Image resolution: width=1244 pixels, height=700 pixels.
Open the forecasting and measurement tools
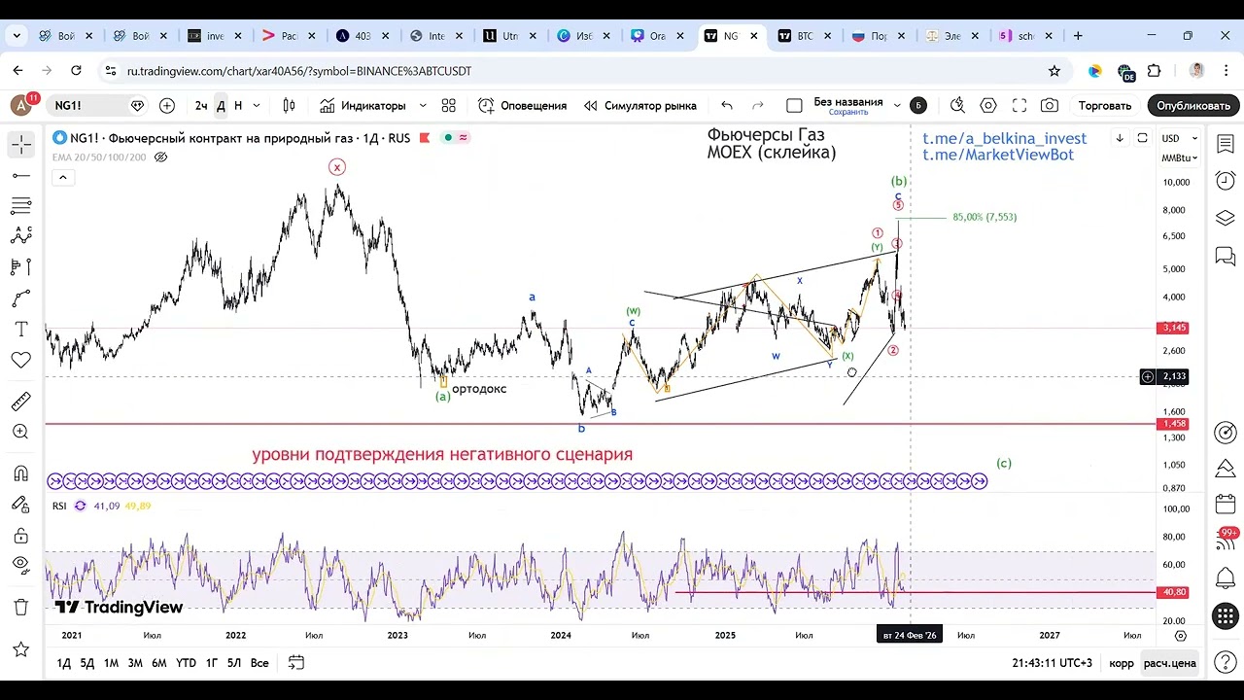pos(20,267)
